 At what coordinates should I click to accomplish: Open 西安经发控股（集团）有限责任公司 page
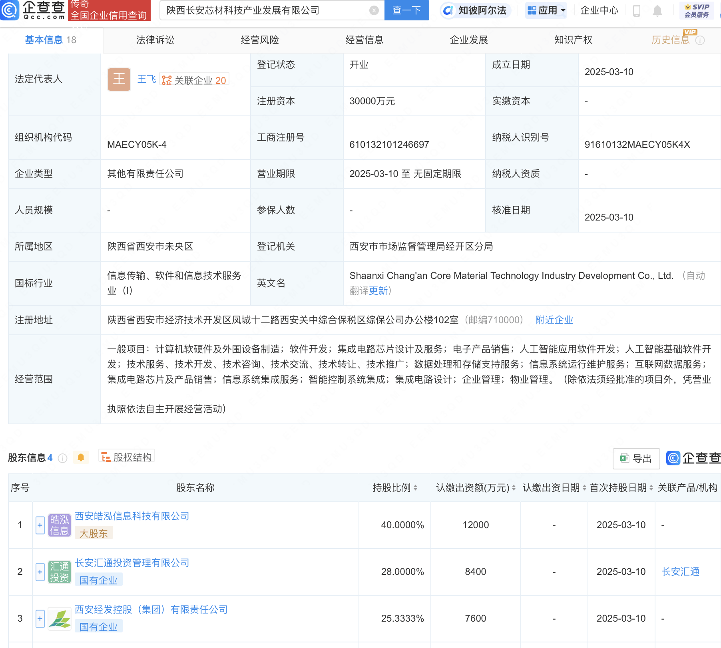151,610
